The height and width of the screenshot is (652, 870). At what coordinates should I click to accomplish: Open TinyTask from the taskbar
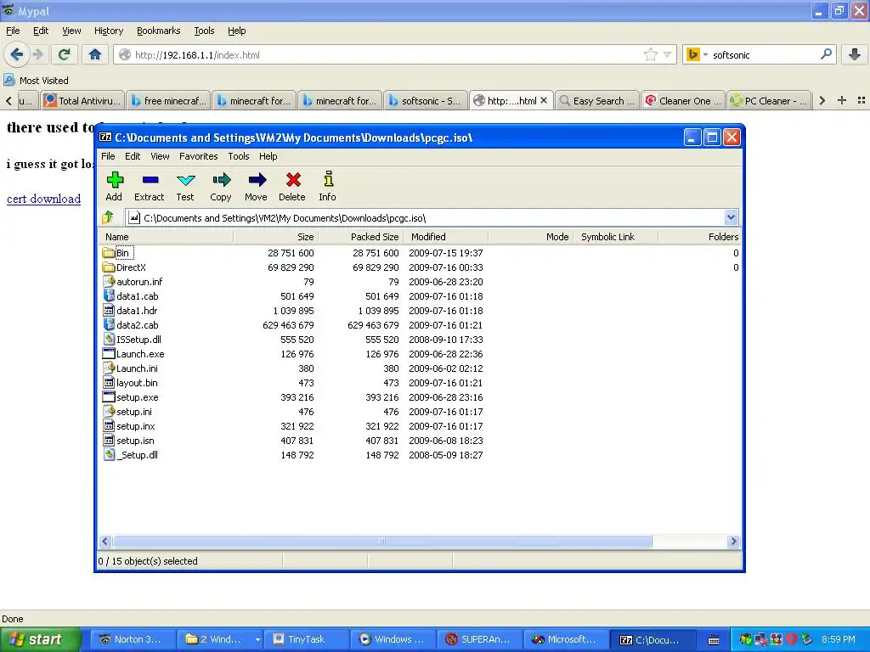point(306,639)
